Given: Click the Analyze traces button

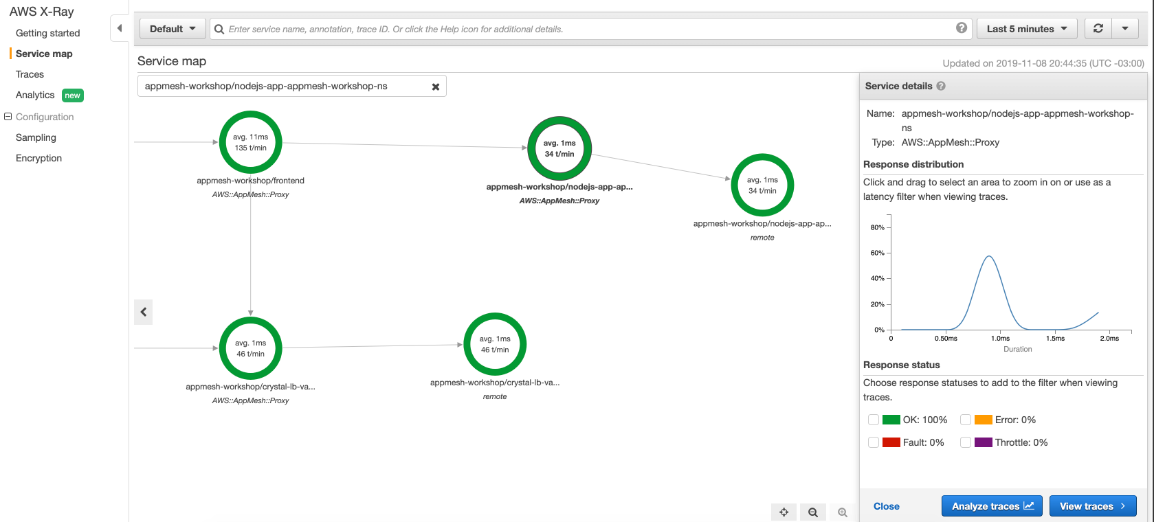Looking at the screenshot, I should click(x=992, y=506).
